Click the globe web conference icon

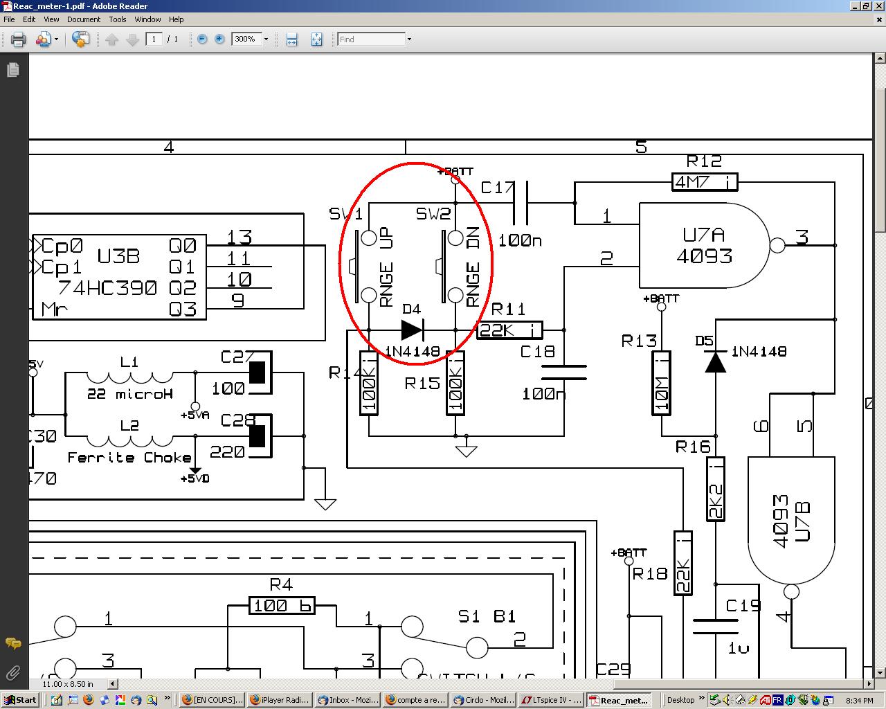tap(81, 39)
